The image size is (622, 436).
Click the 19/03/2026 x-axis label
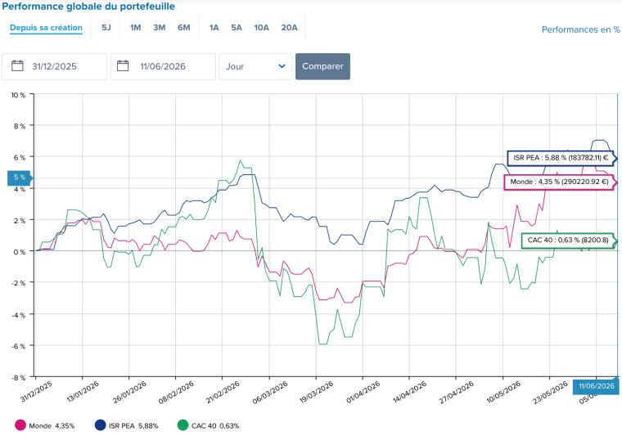[317, 392]
